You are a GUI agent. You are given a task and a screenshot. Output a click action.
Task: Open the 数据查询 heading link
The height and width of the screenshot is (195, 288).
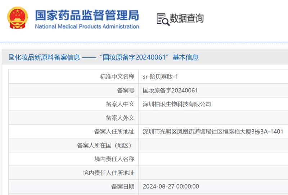coord(186,18)
